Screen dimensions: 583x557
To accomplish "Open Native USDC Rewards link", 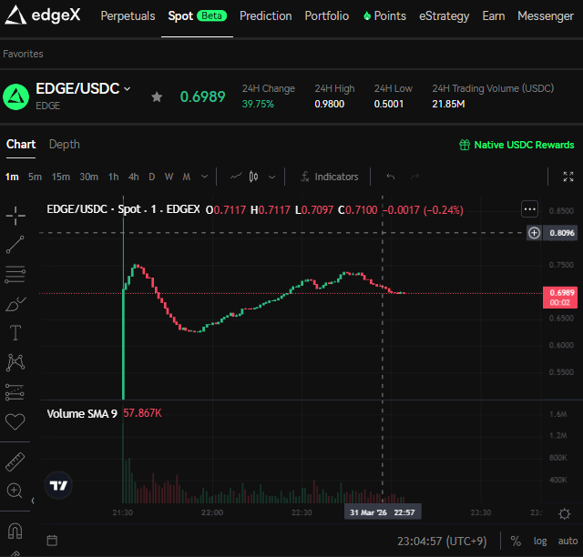I will [517, 145].
